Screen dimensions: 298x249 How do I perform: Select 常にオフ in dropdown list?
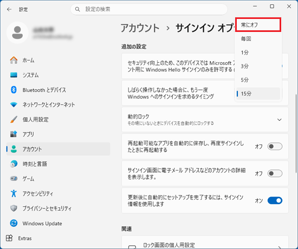[x=258, y=25]
